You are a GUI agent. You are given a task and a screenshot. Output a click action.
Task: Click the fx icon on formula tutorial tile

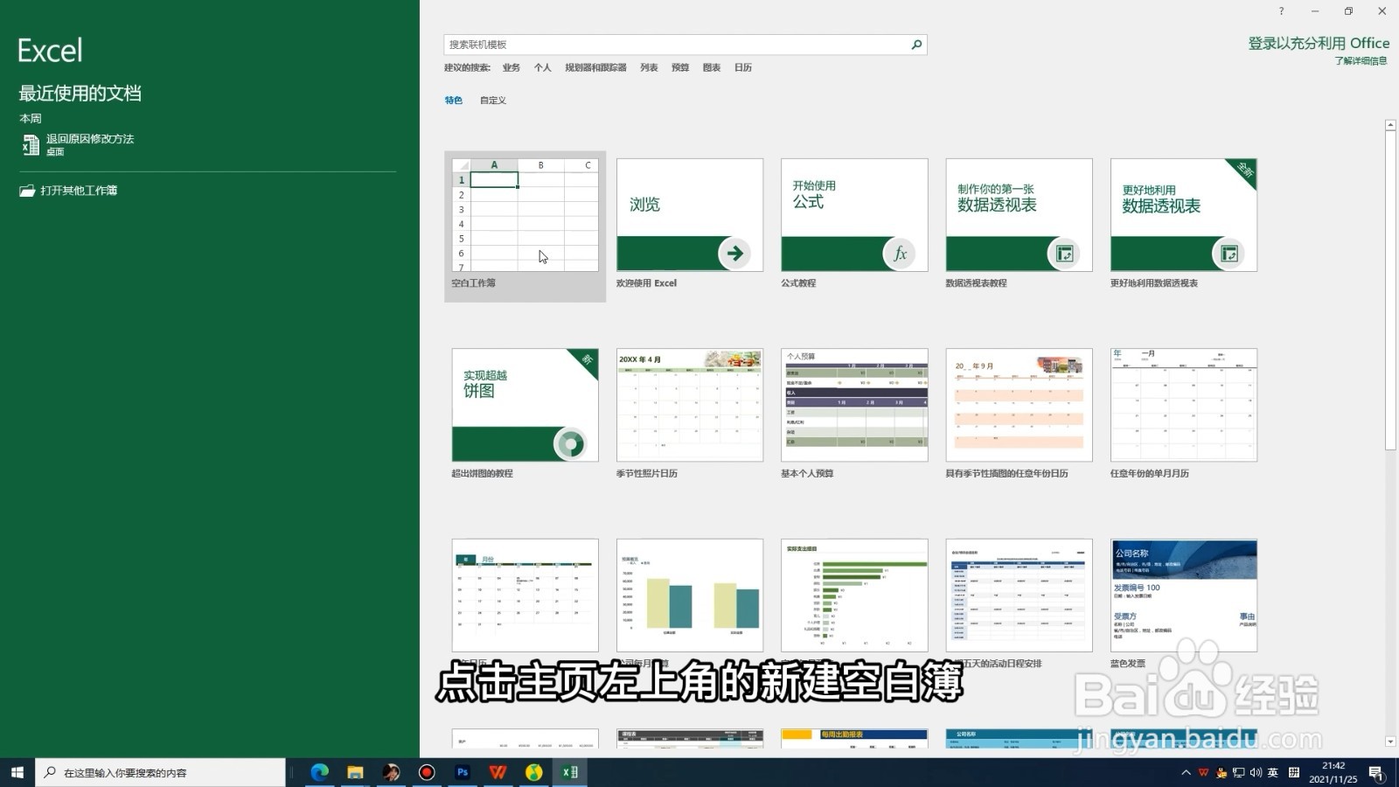point(899,254)
